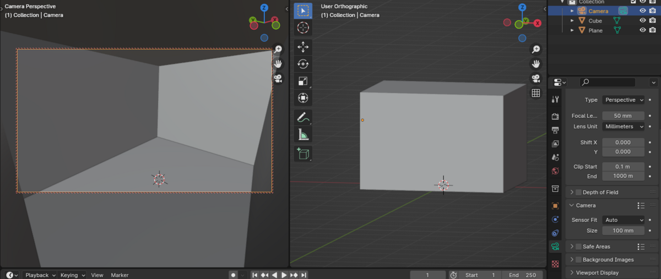Select the Plane object in outliner
661x279 pixels.
(x=595, y=30)
